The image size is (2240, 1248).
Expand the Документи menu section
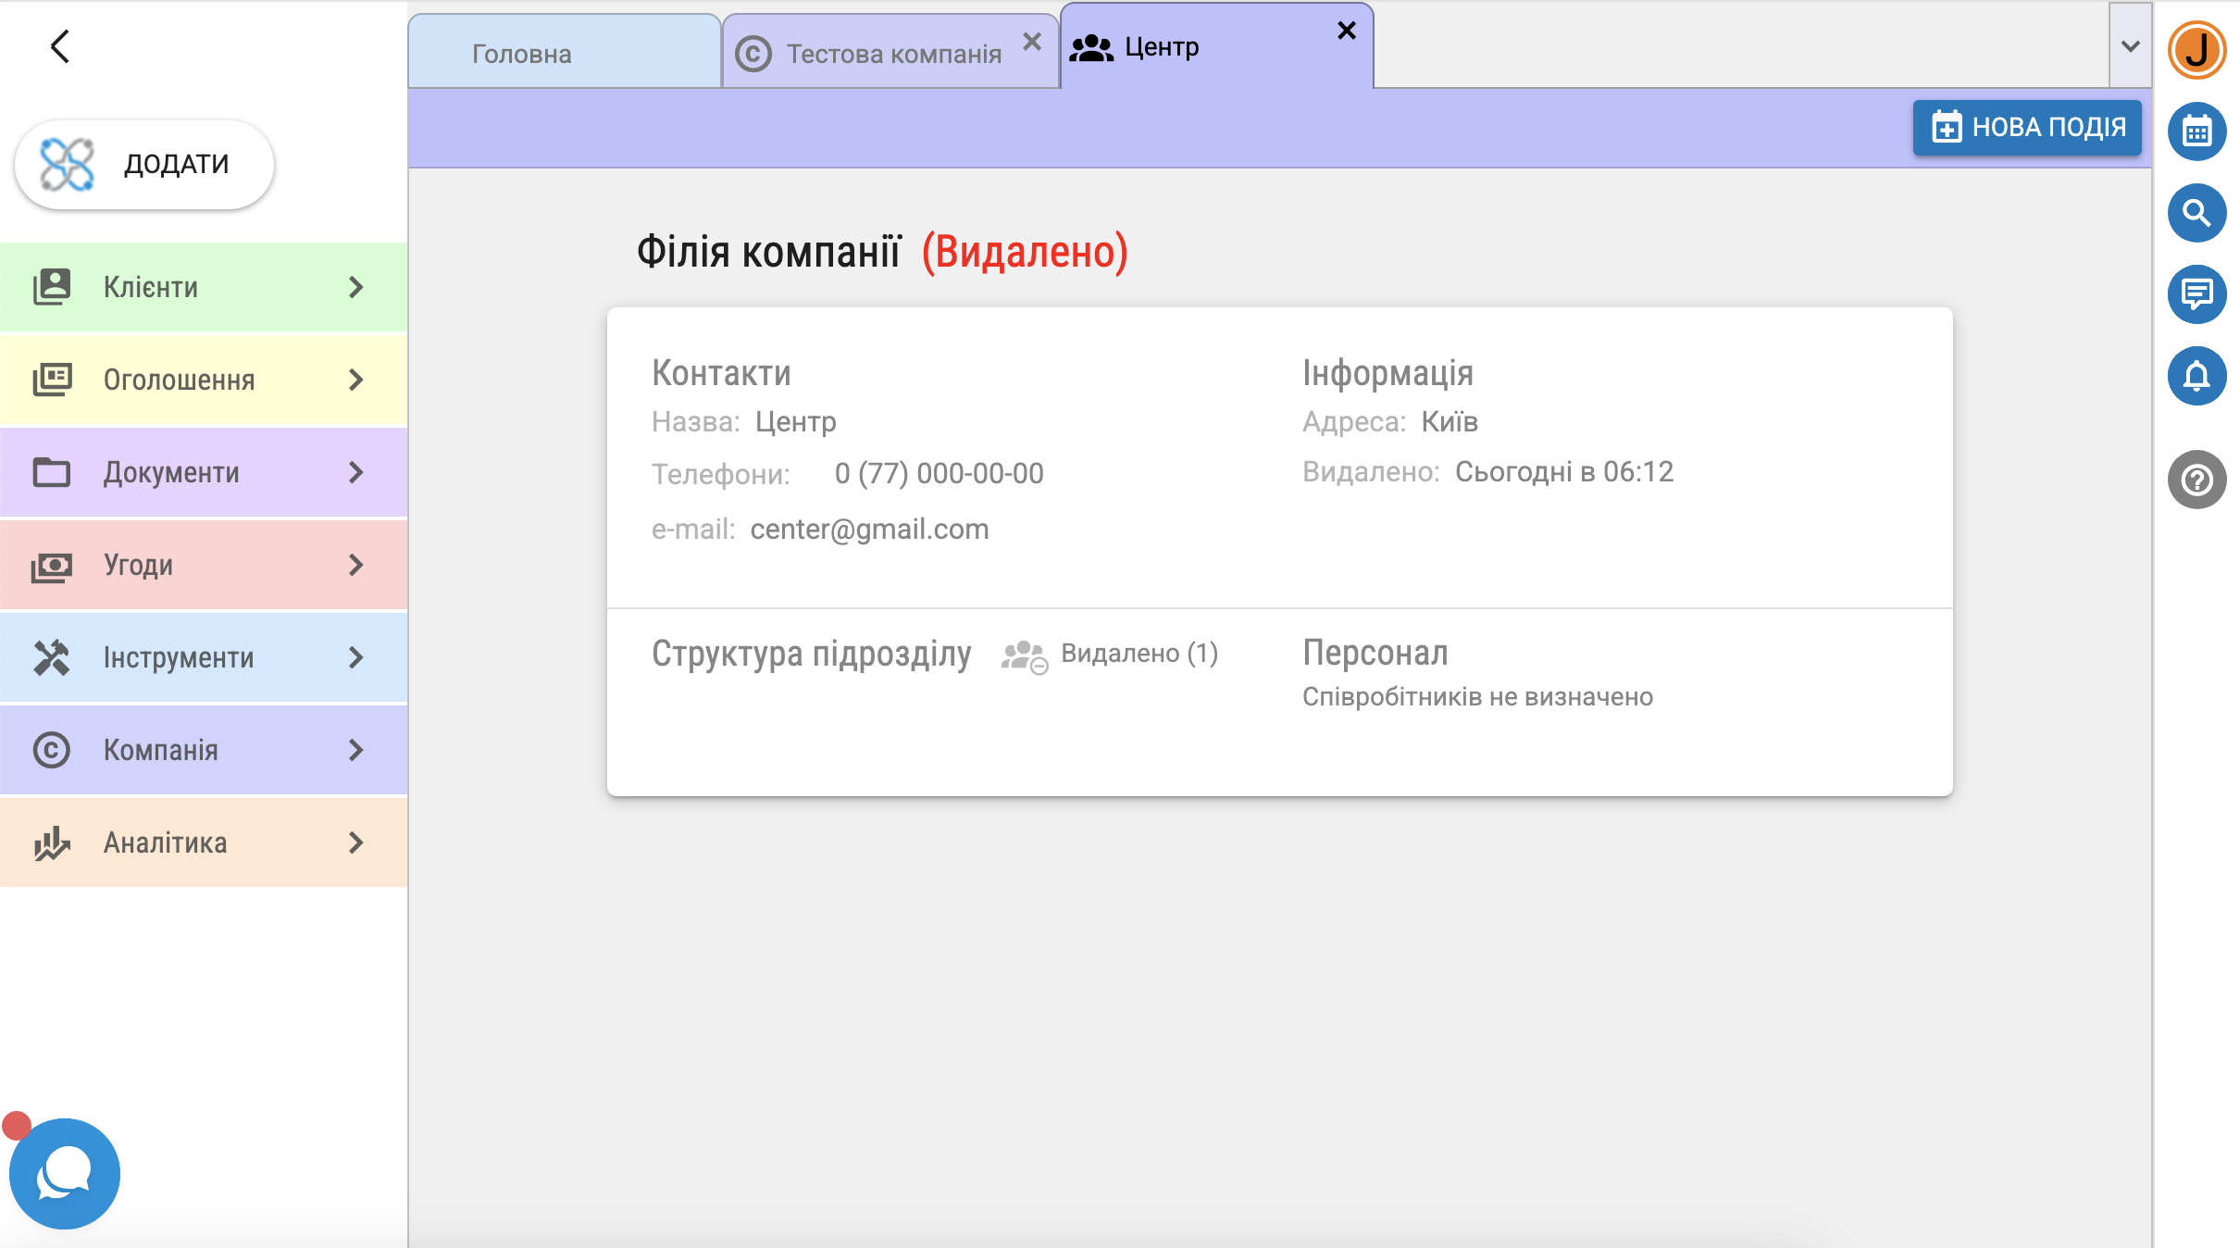[204, 472]
